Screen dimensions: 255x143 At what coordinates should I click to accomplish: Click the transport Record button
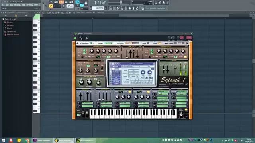pyautogui.click(x=63, y=6)
